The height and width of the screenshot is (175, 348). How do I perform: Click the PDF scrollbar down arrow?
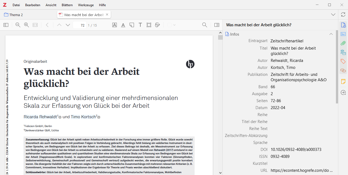220,173
